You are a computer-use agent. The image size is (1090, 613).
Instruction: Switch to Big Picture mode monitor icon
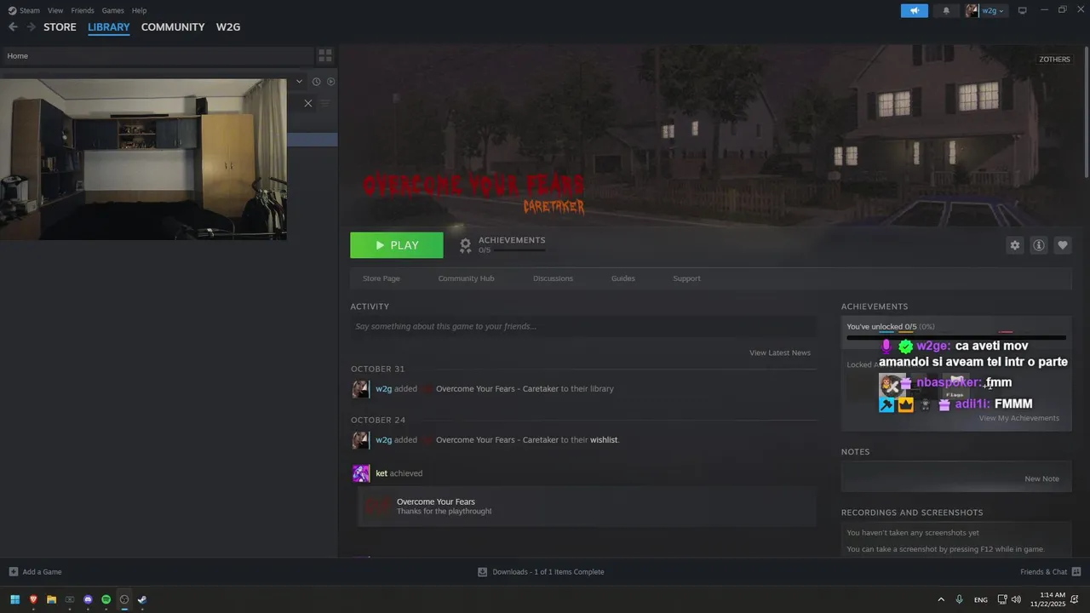click(1023, 10)
